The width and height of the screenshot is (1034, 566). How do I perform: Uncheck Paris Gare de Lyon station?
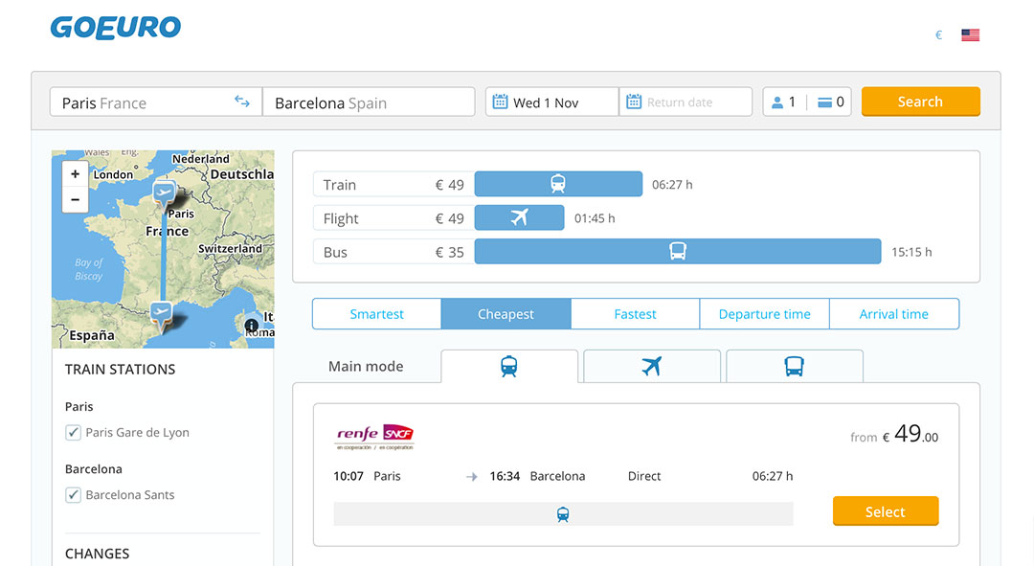(73, 433)
